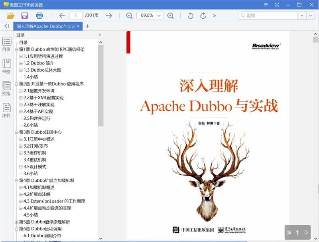Viewport: 319px width, 242px height.
Task: Collapse the left sidebar
Action: coord(6,26)
